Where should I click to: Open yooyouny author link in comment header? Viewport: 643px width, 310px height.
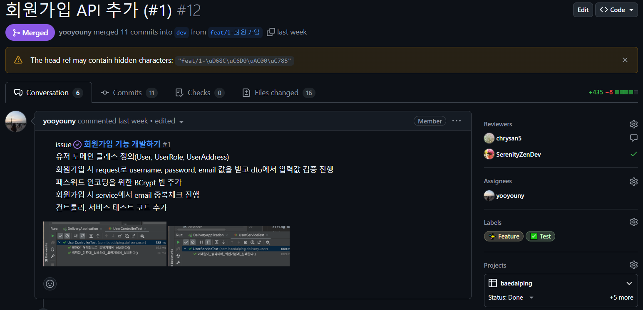[59, 121]
